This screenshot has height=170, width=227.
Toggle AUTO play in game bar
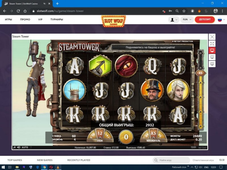25,147
